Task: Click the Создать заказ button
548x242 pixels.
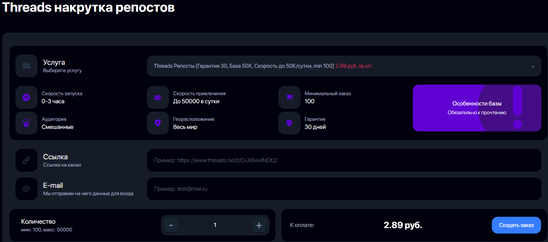Action: [516, 225]
